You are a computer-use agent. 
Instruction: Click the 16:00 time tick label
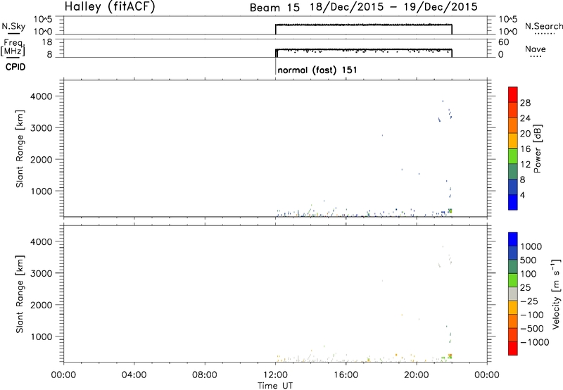coord(346,375)
